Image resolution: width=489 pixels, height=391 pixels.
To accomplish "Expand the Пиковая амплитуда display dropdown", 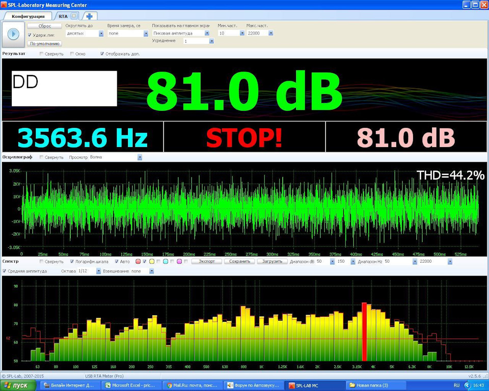I will pyautogui.click(x=207, y=33).
